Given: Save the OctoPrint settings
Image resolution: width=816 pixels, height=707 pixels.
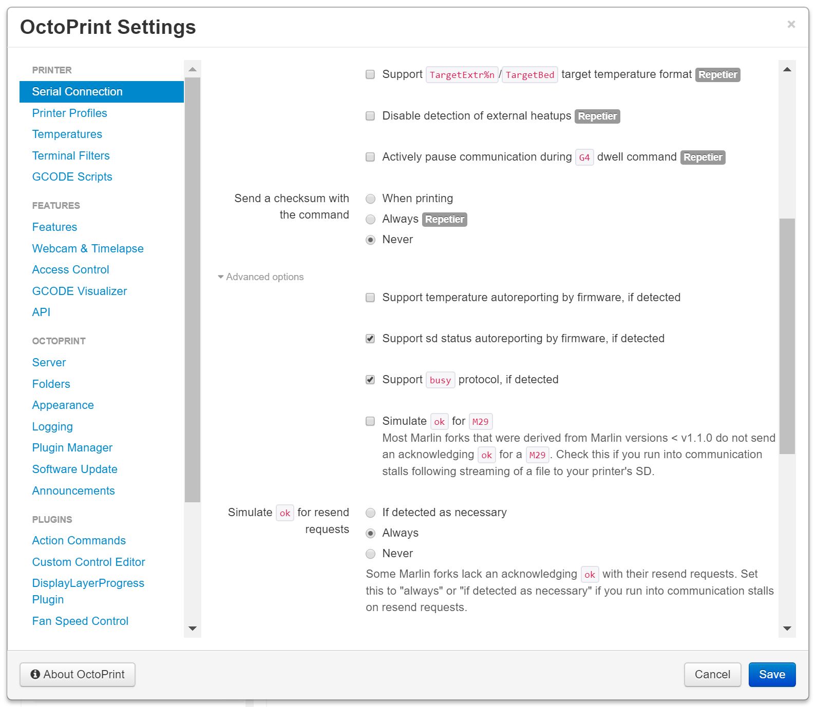Looking at the screenshot, I should pyautogui.click(x=772, y=675).
